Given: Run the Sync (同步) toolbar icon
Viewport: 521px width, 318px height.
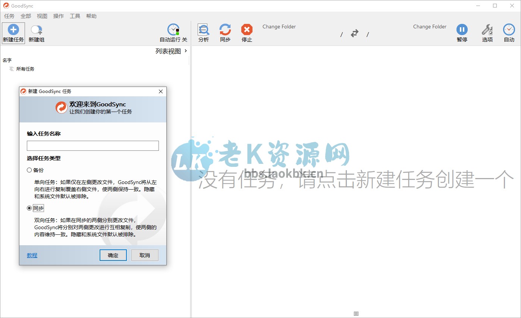Looking at the screenshot, I should (x=225, y=30).
